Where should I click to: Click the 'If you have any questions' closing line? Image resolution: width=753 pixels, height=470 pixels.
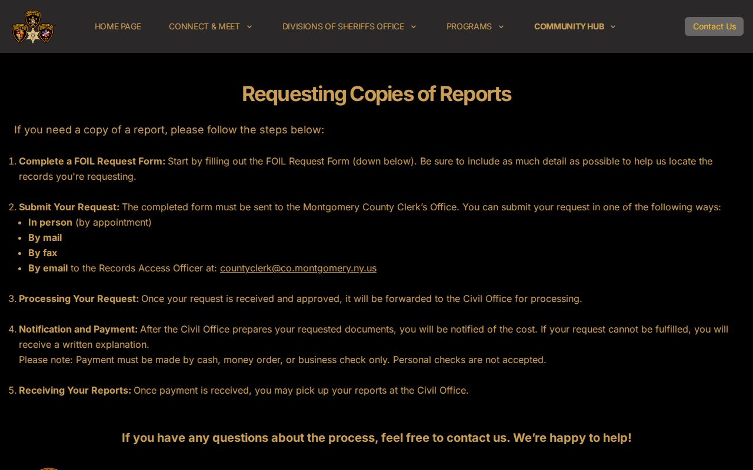click(x=376, y=438)
